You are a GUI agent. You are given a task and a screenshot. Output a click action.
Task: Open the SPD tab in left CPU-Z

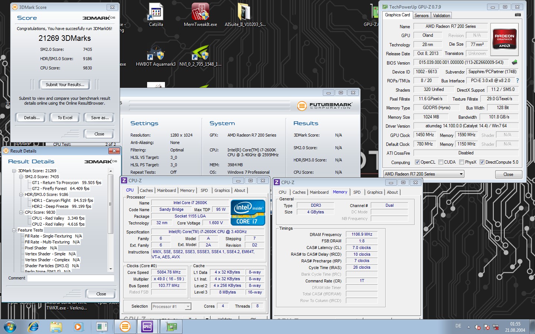coord(204,190)
